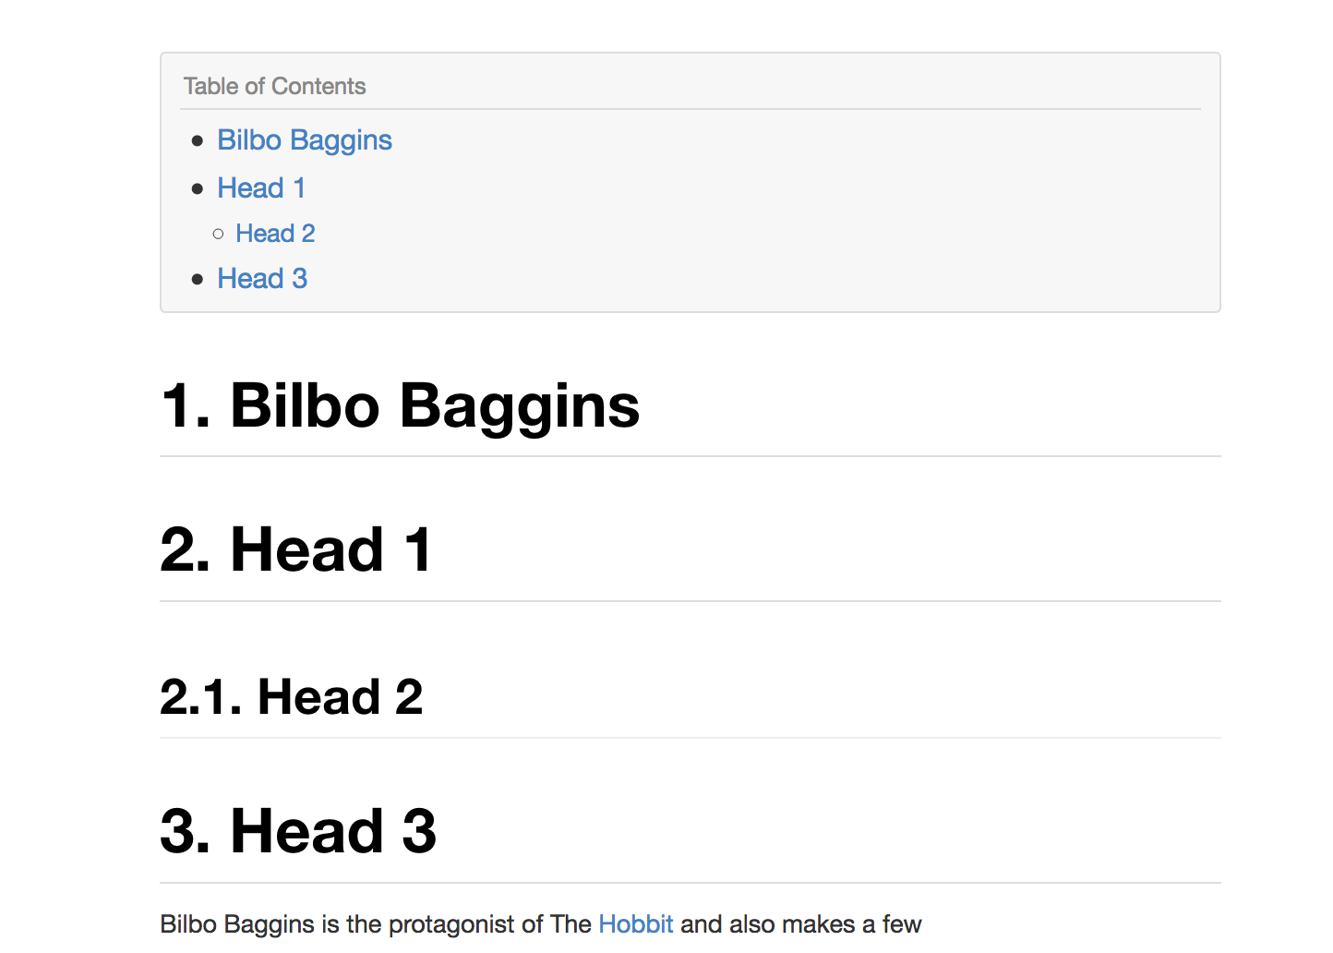Click the divider line under Table of Contents

point(690,109)
